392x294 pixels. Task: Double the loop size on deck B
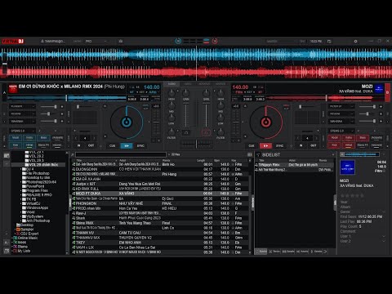pos(316,138)
